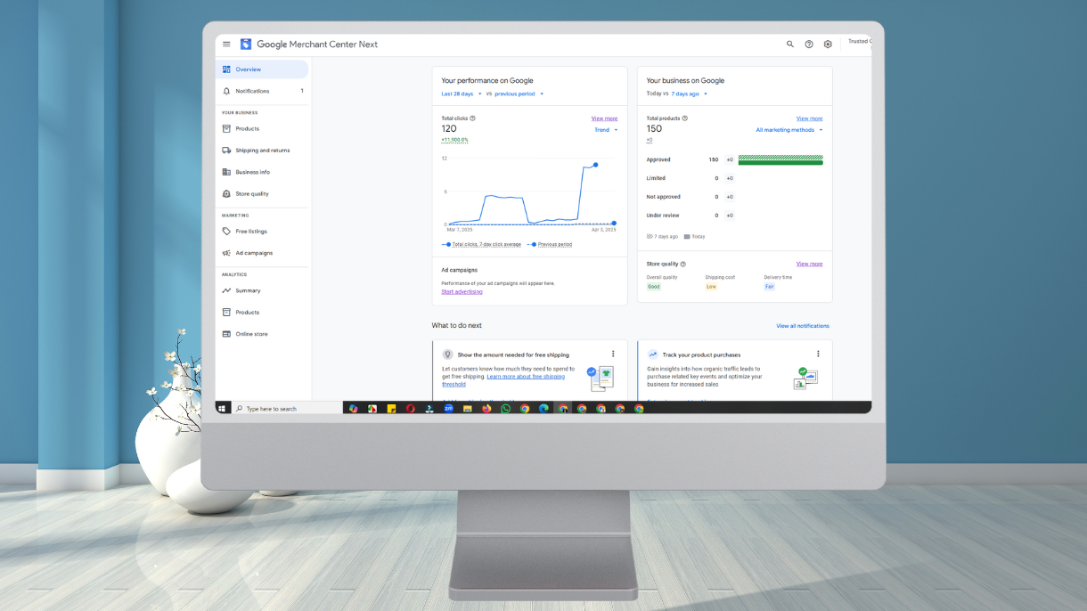Open the hamburger main menu
This screenshot has width=1087, height=611.
click(x=226, y=45)
